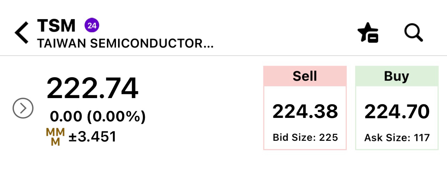This screenshot has width=447, height=169.
Task: Open the watchlist star icon
Action: (x=368, y=33)
